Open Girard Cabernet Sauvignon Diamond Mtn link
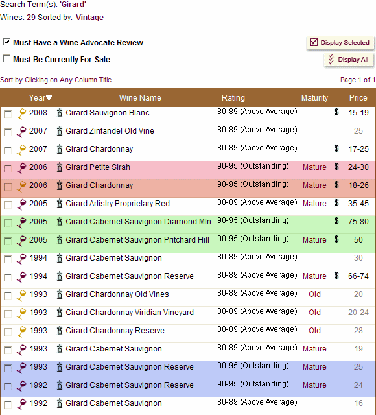Viewport: 376px width, 415px height. 138,222
